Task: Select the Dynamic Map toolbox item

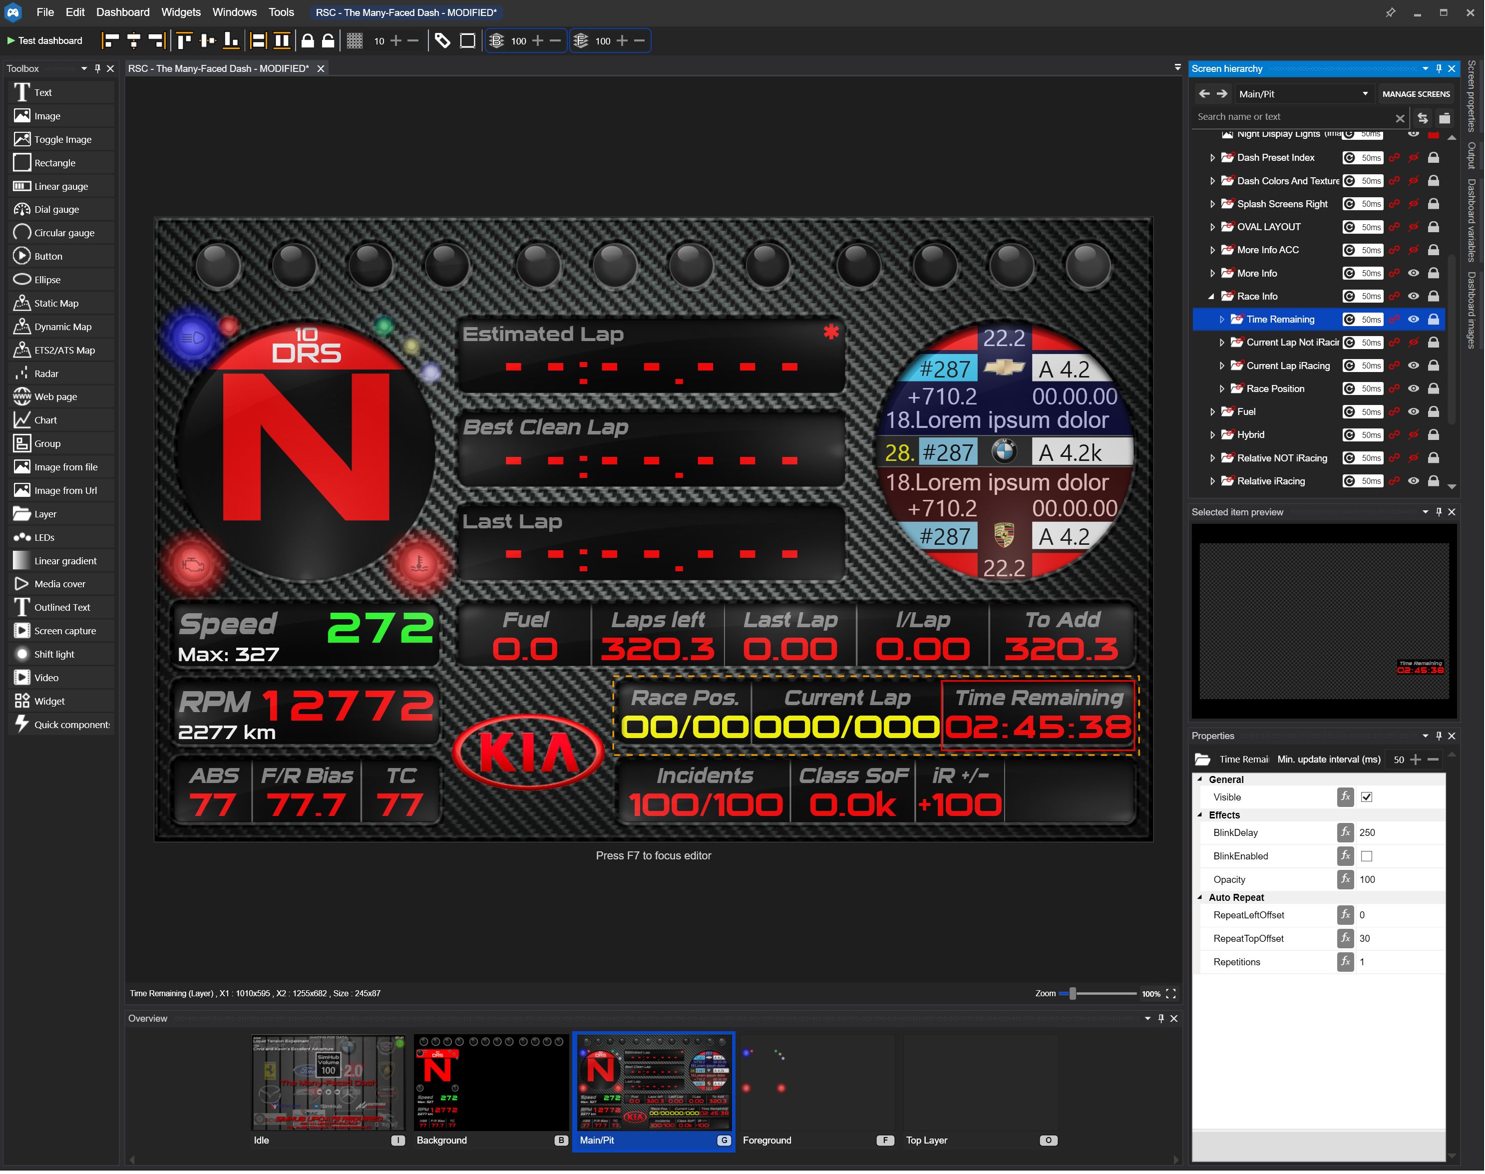Action: click(62, 327)
